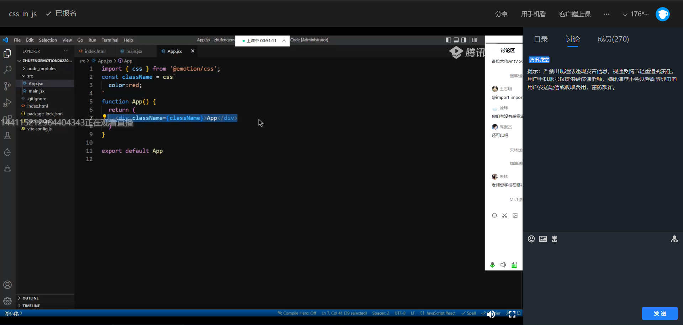Screen dimensions: 683x325
Task: Open the Run and Debug view icon
Action: pos(7,103)
